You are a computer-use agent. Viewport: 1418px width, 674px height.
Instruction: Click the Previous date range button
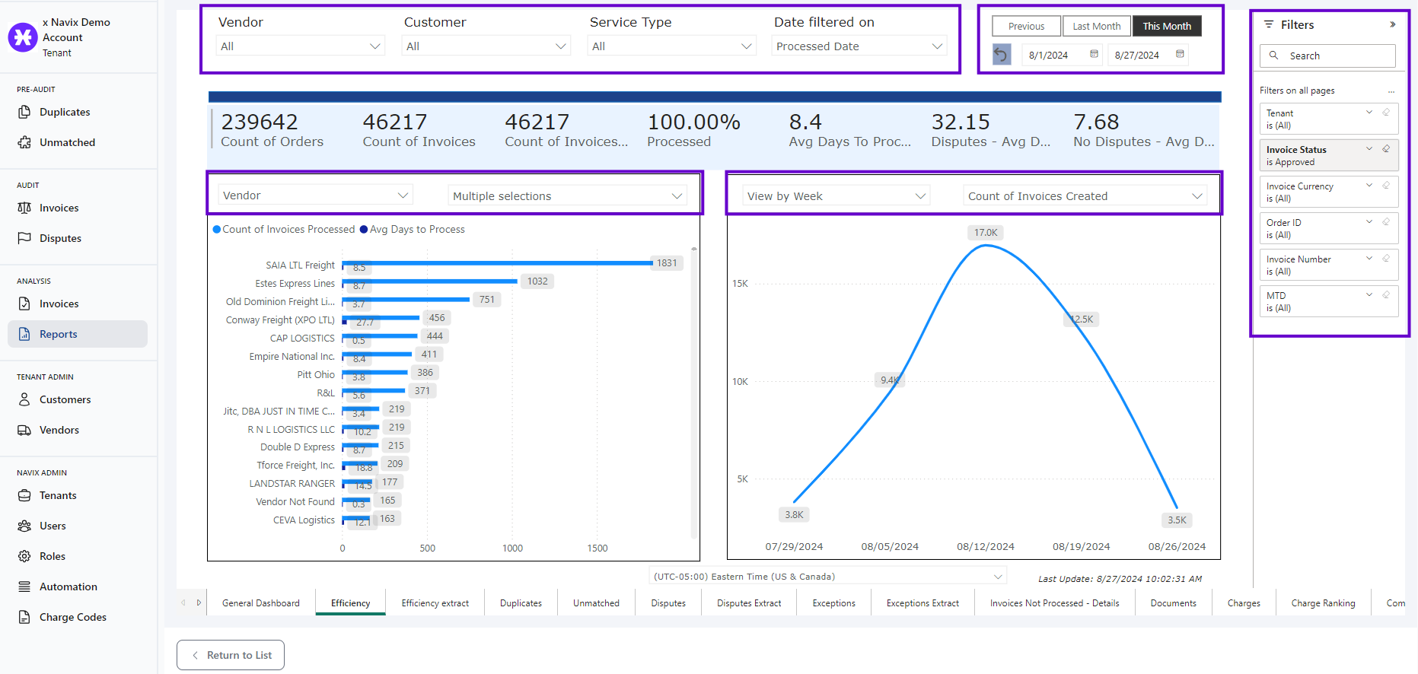1026,26
